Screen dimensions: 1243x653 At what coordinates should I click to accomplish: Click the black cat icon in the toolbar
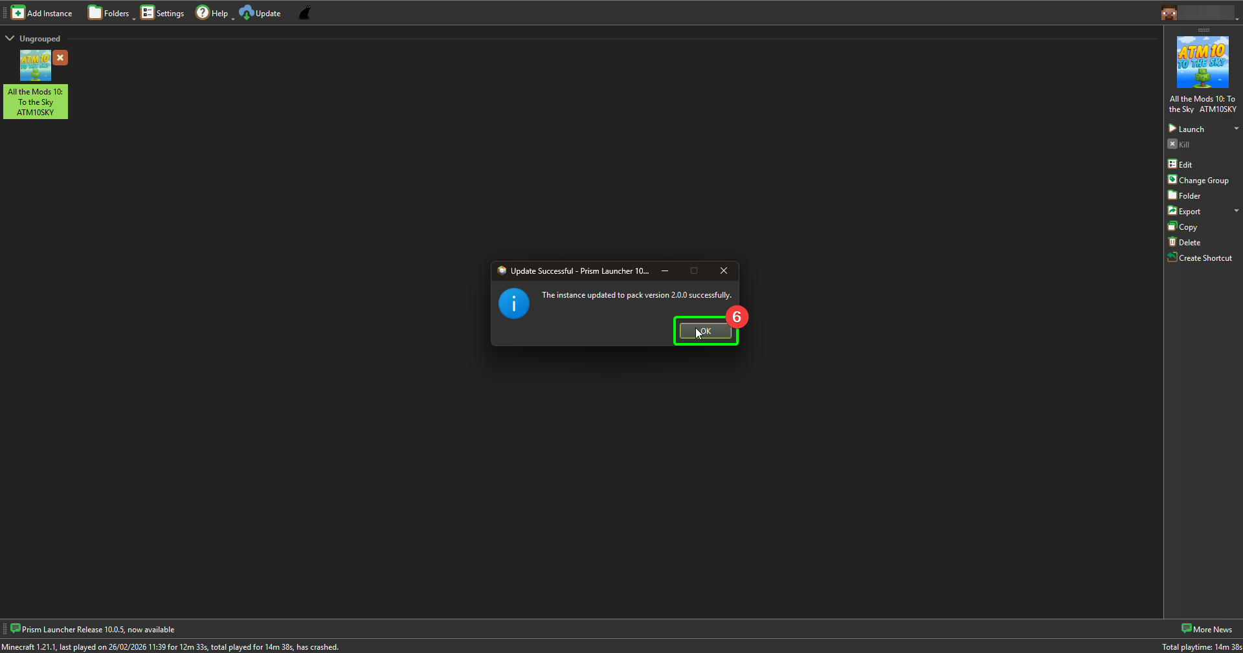pos(303,12)
